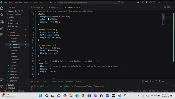Go forward using the navigation arrow
This screenshot has width=175, height=99.
[55, 2]
